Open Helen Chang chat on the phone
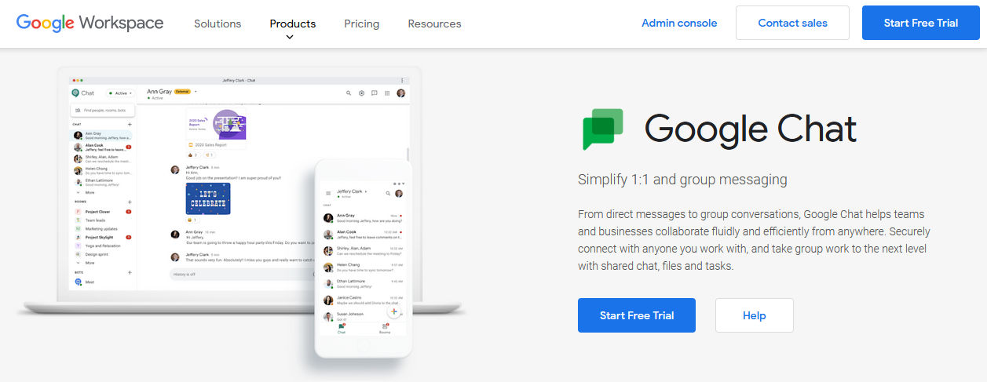This screenshot has height=382, width=987. [x=363, y=268]
